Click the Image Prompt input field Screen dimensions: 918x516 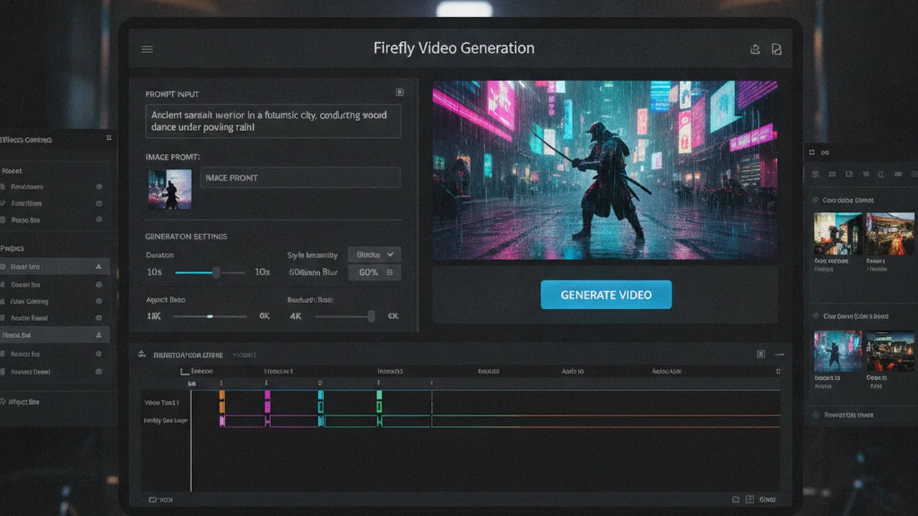pyautogui.click(x=301, y=178)
